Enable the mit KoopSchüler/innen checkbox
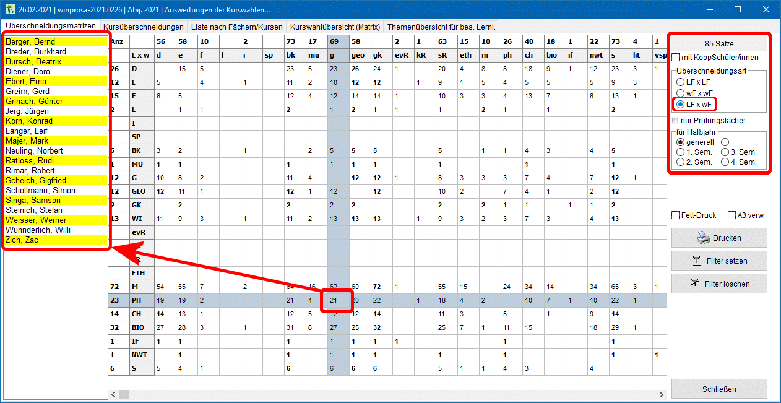Screen dimensions: 781x403 tap(676, 58)
